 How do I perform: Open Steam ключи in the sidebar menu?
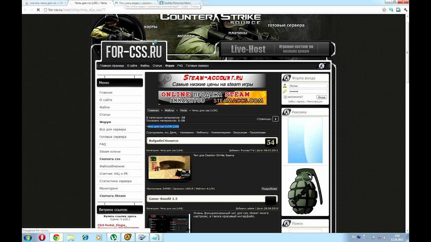point(110,152)
